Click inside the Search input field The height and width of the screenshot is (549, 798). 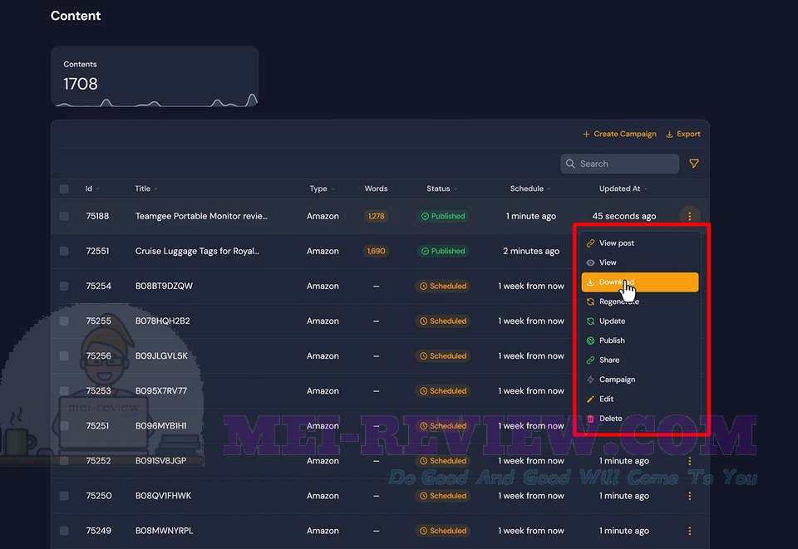click(x=620, y=164)
